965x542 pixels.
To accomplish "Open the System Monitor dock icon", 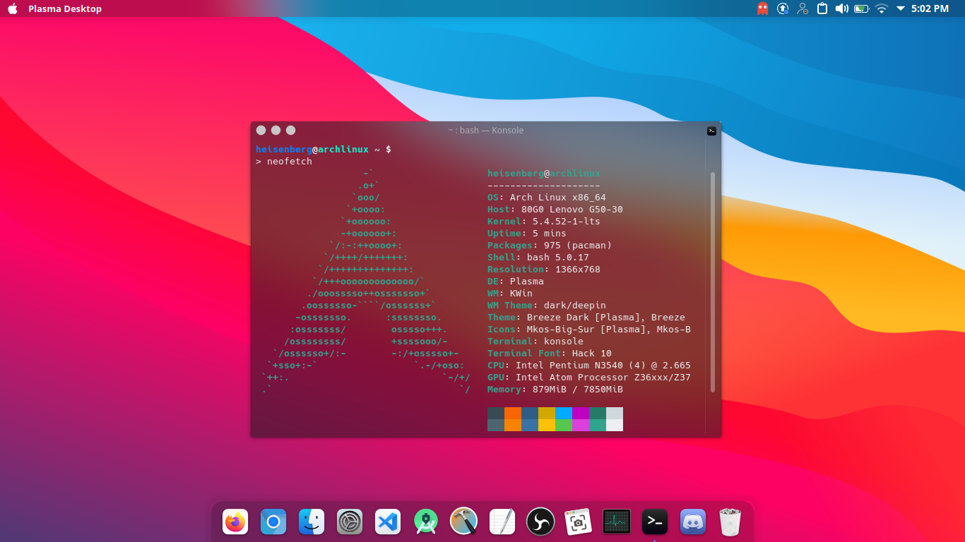I will point(616,522).
